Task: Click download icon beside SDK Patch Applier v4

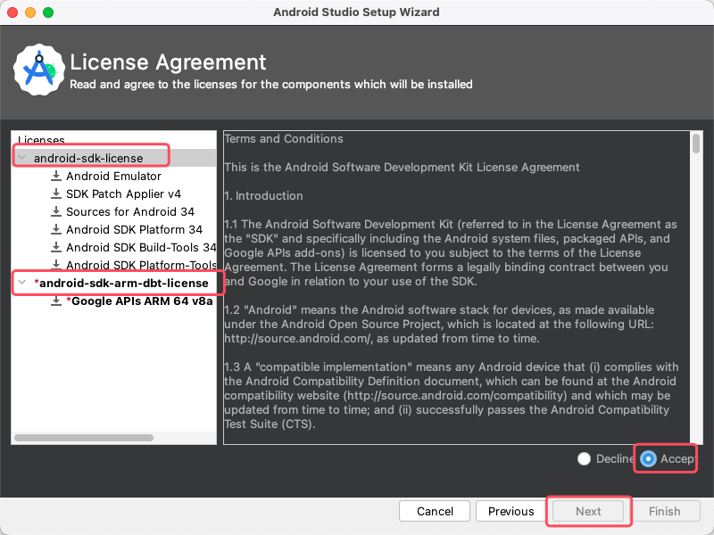Action: tap(56, 193)
